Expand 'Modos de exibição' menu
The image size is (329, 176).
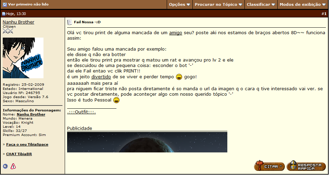tap(302, 5)
